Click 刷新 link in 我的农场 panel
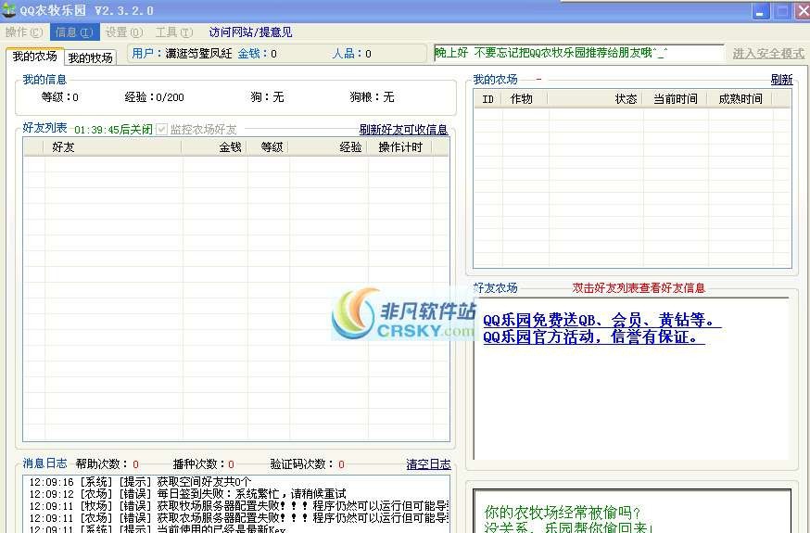 click(x=781, y=80)
